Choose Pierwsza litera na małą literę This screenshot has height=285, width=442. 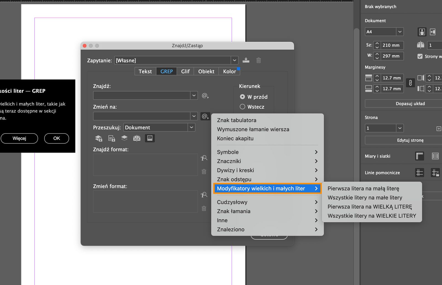[372, 188]
